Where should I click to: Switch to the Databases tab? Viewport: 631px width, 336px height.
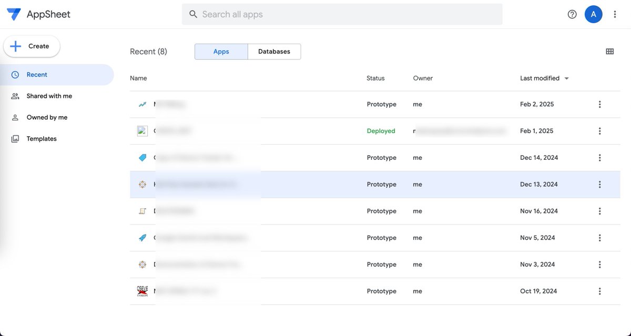274,52
